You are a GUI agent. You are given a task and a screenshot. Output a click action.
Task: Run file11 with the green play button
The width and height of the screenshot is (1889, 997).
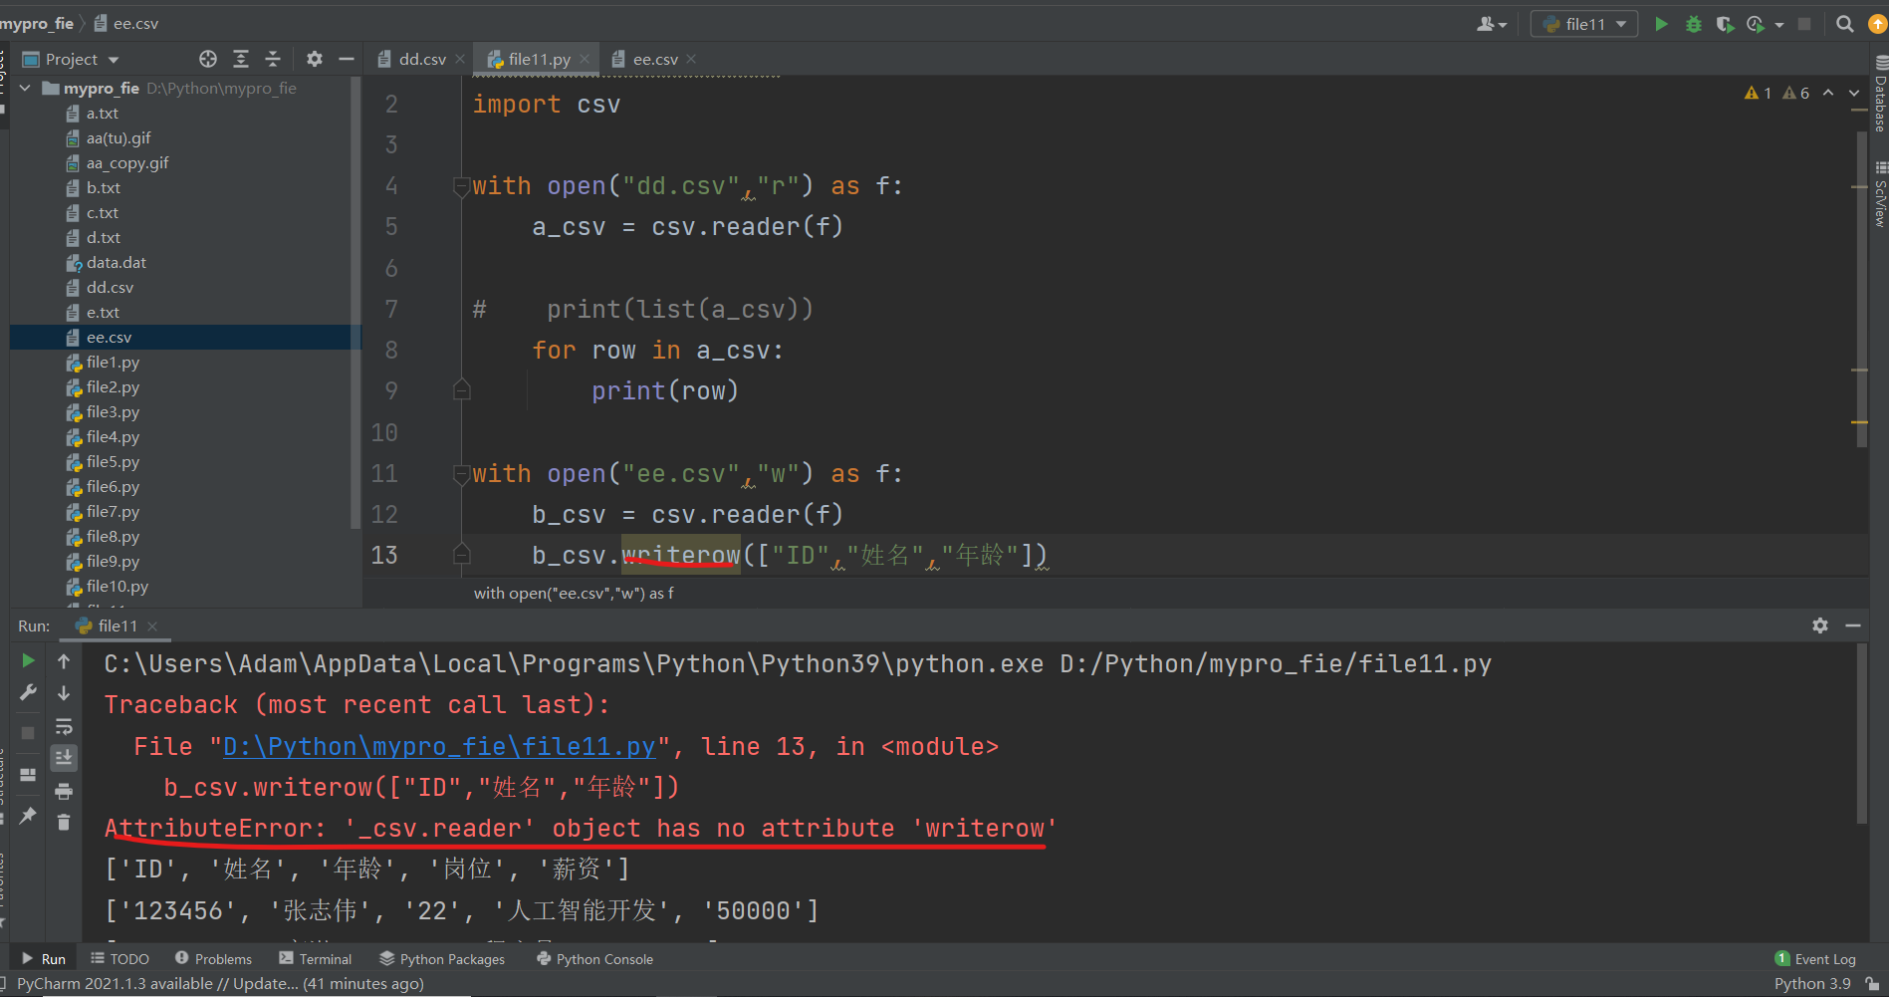click(x=1661, y=24)
